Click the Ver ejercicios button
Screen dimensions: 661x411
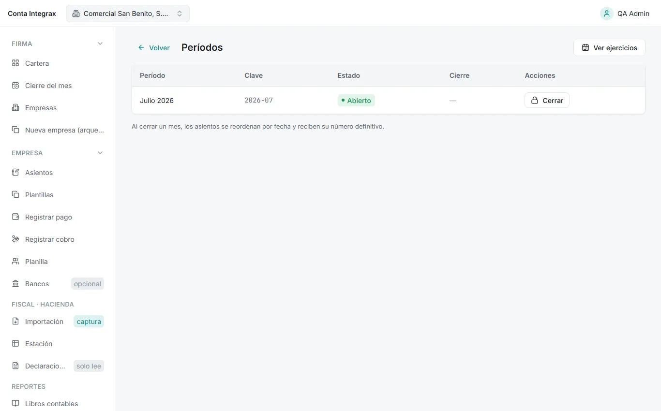(x=609, y=47)
